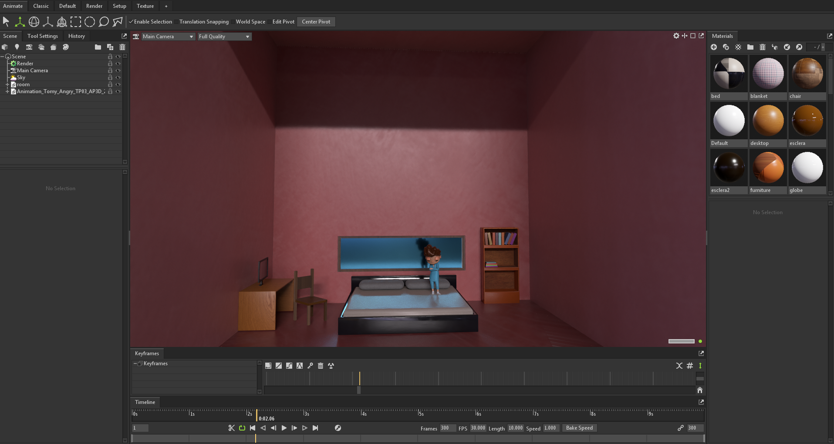
Task: Toggle visibility of the Sky object
Action: [118, 77]
